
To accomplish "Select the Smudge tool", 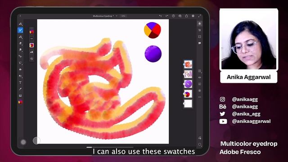I will (x=20, y=50).
